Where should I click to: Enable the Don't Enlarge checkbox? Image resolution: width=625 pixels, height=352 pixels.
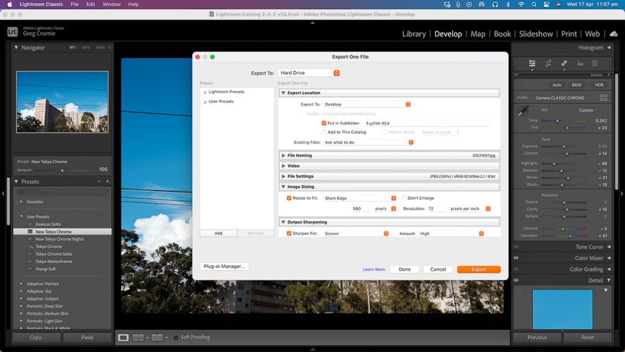coord(404,198)
